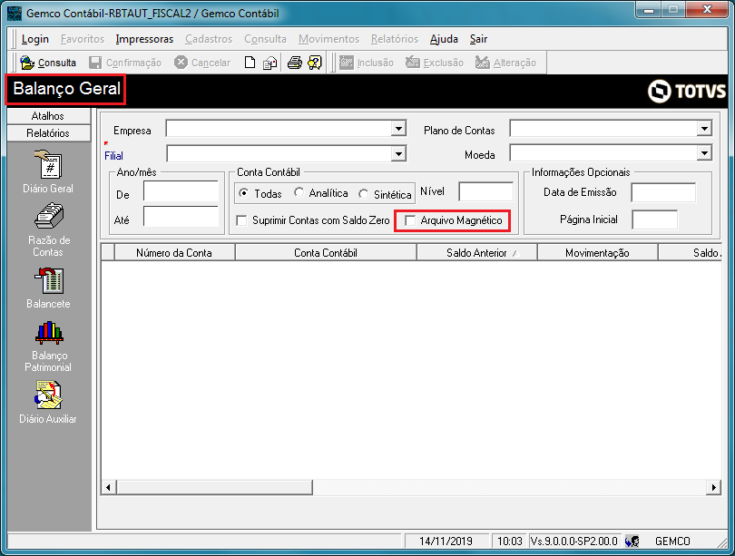
Task: Open the Relatórios menu in menu bar
Action: pos(395,39)
